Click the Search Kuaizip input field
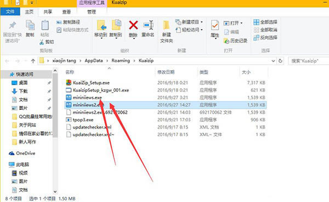Screen dimensions: 329x202 pyautogui.click(x=308, y=61)
